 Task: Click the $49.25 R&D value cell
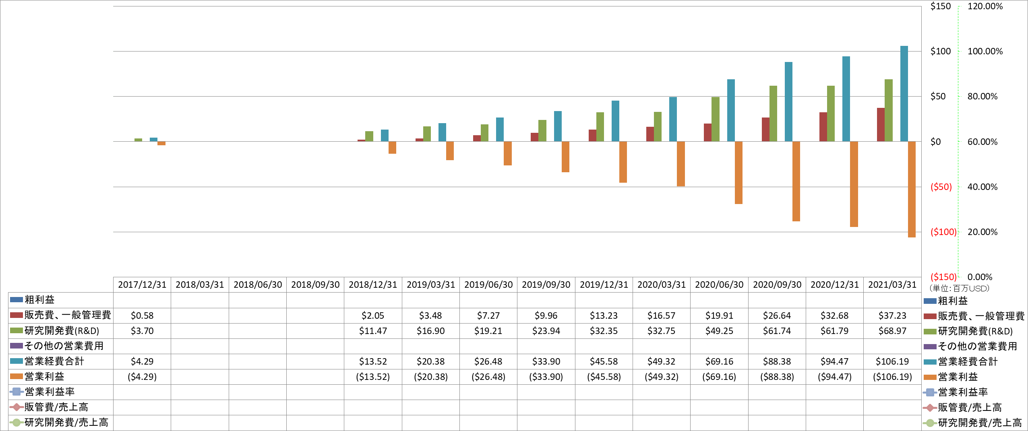click(x=719, y=331)
